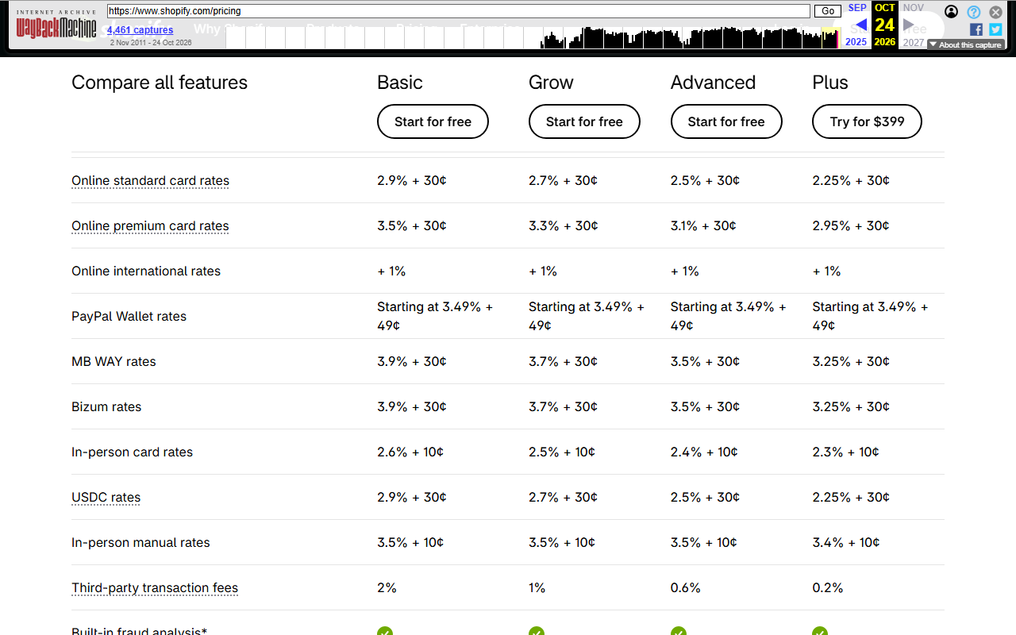This screenshot has width=1016, height=635.
Task: Open USDC rates tooltip label
Action: click(x=106, y=498)
